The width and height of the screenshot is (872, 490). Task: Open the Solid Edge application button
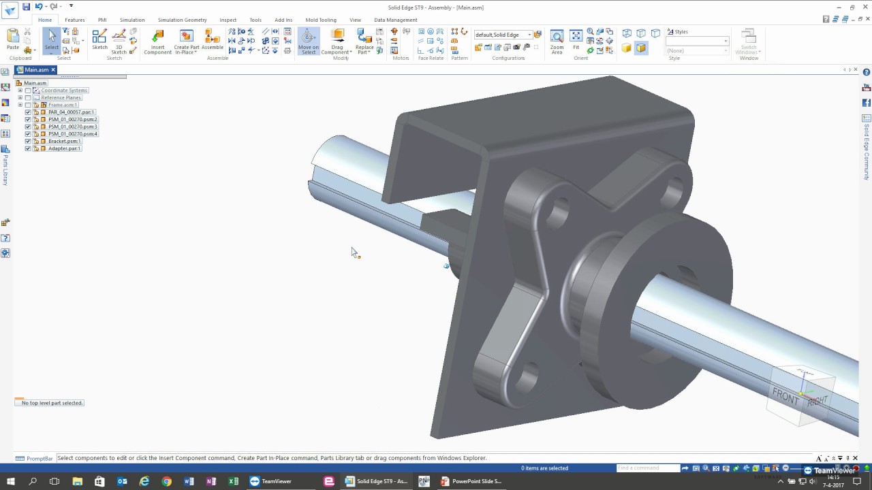pyautogui.click(x=10, y=10)
